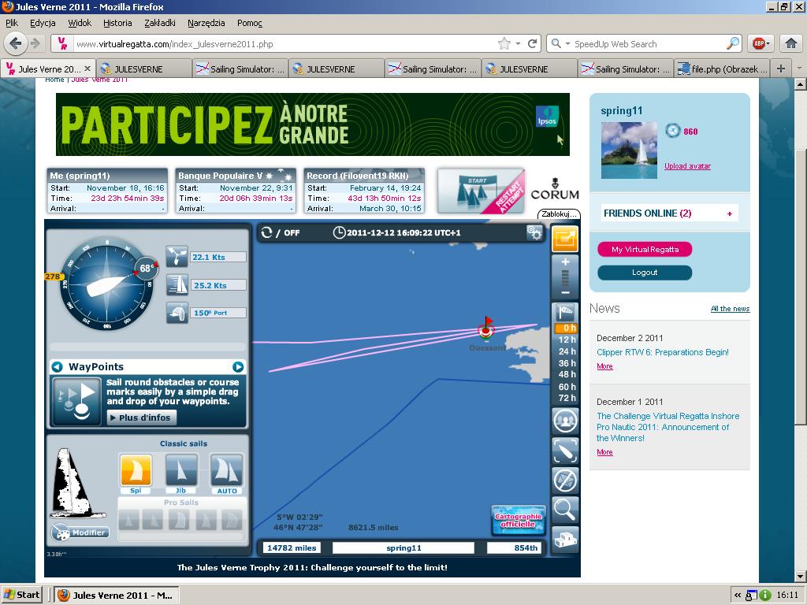
Task: Toggle the auto-refresh OFF control
Action: [x=281, y=232]
